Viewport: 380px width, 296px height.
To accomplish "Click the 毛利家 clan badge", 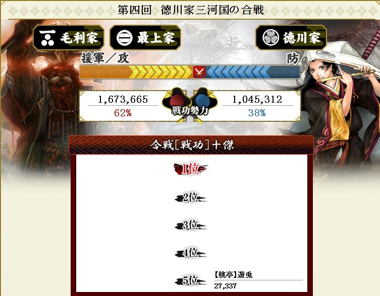I will pyautogui.click(x=69, y=37).
